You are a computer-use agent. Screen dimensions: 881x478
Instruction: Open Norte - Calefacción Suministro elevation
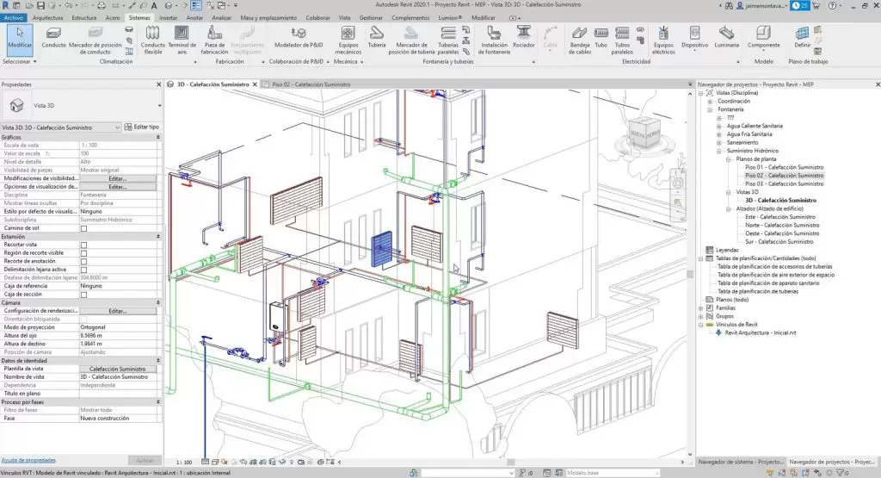coord(779,225)
